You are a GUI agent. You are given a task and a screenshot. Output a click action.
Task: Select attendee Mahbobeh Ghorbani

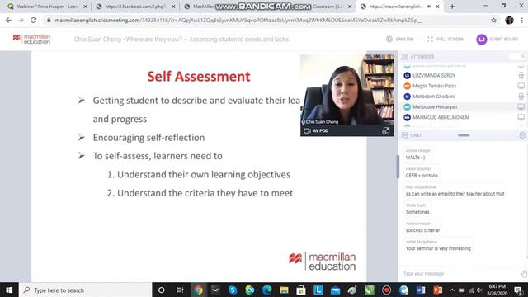click(x=434, y=97)
